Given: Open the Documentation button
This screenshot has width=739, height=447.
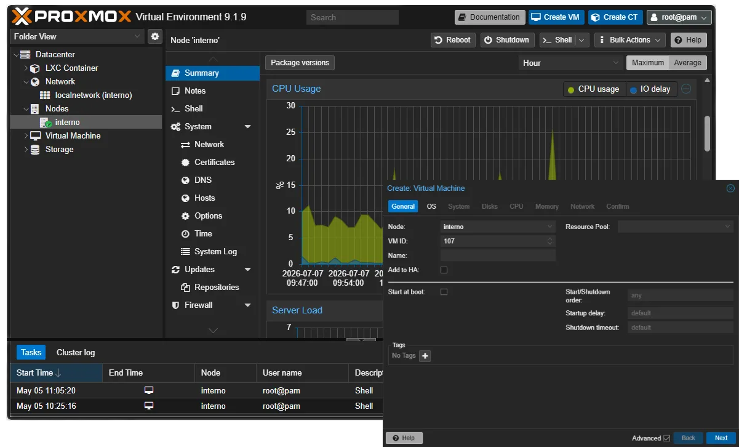Looking at the screenshot, I should 490,17.
